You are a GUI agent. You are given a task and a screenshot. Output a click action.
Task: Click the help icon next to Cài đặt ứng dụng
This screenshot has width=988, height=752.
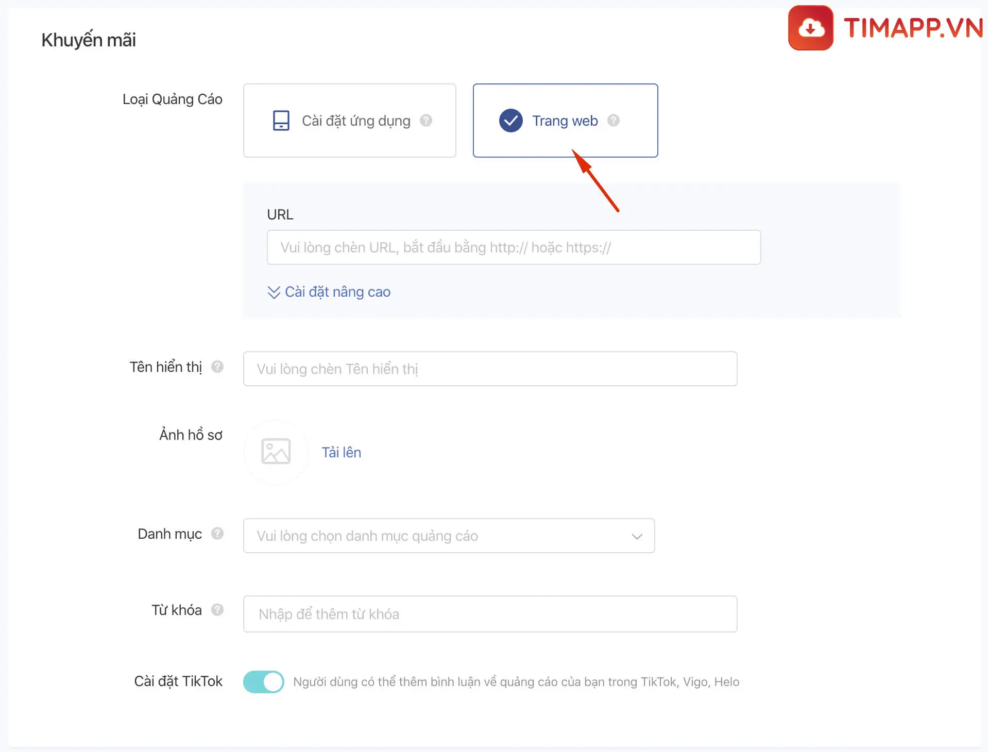pyautogui.click(x=426, y=121)
